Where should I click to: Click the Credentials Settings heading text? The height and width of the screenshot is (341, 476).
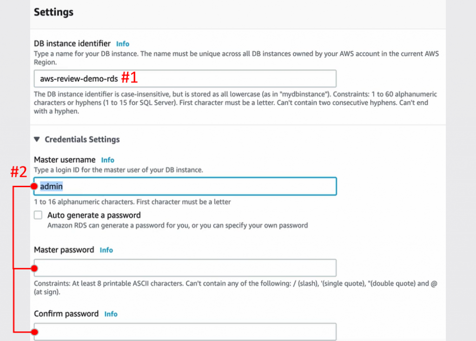pyautogui.click(x=82, y=139)
